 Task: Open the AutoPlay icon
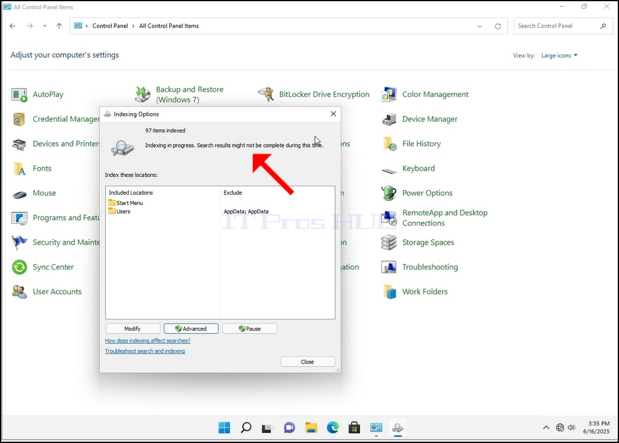19,95
